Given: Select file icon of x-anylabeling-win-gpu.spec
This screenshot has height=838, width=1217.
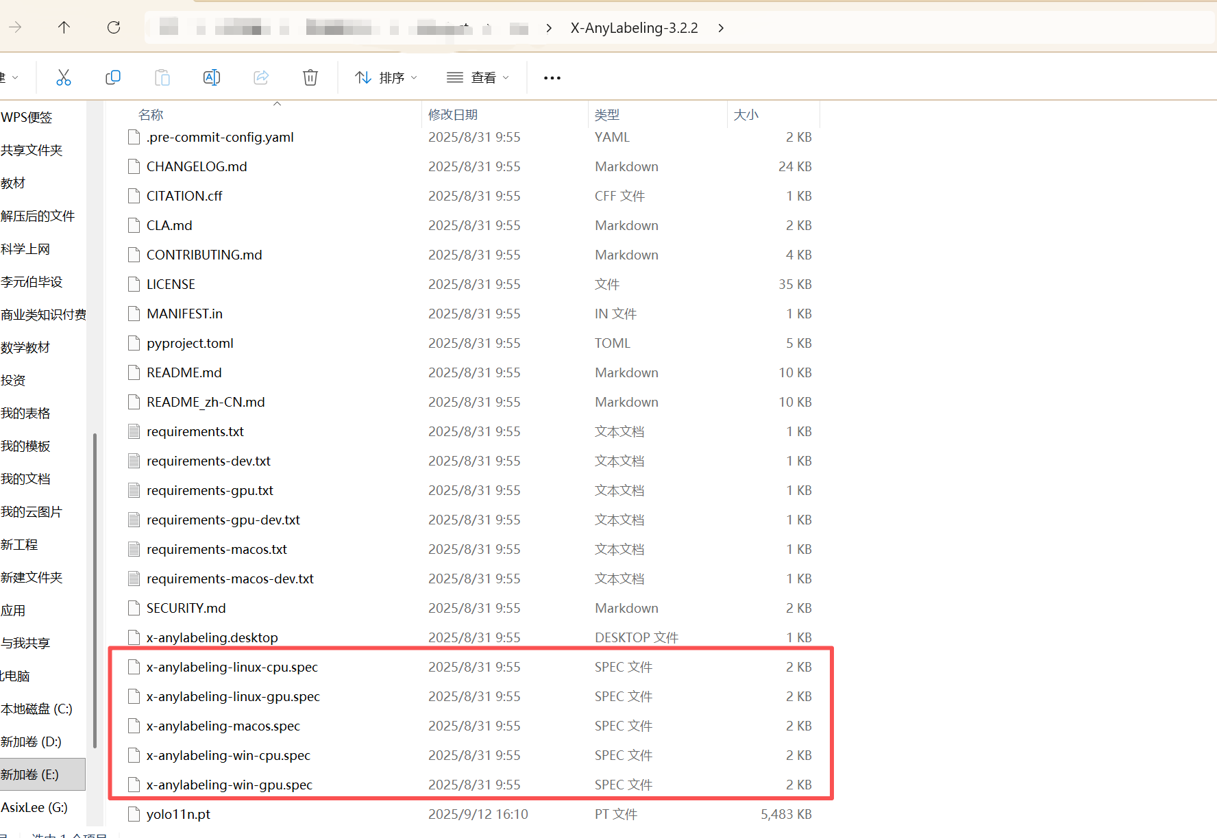Looking at the screenshot, I should [134, 785].
